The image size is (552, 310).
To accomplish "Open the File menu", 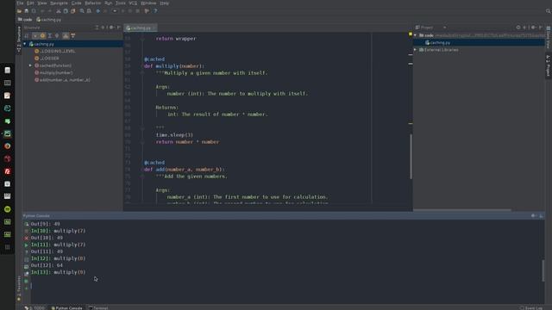I will coord(20,3).
